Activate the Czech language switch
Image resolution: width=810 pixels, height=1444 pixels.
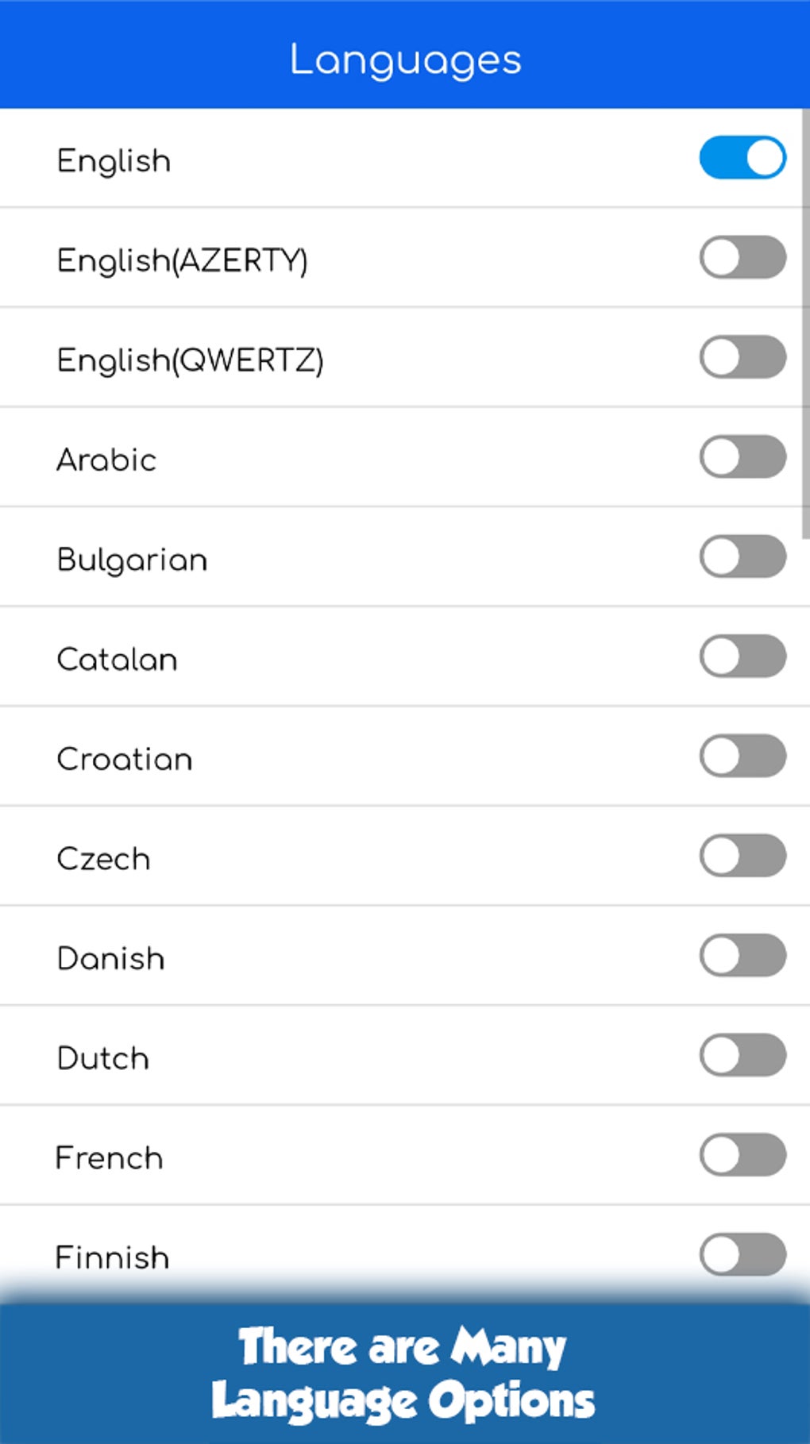[742, 856]
